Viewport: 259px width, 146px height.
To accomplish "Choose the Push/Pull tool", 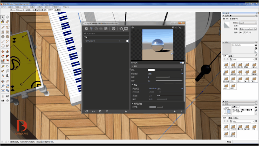I will (7, 52).
